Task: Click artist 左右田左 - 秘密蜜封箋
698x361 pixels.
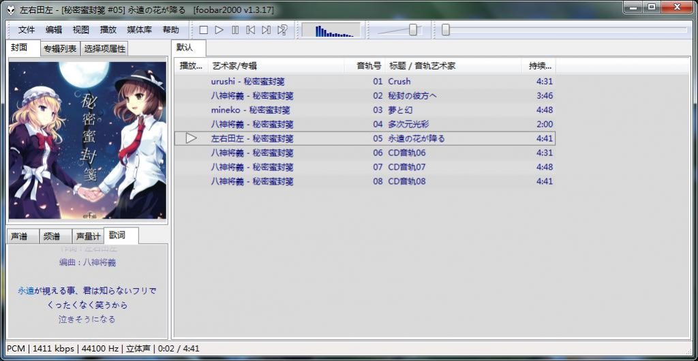Action: click(252, 138)
